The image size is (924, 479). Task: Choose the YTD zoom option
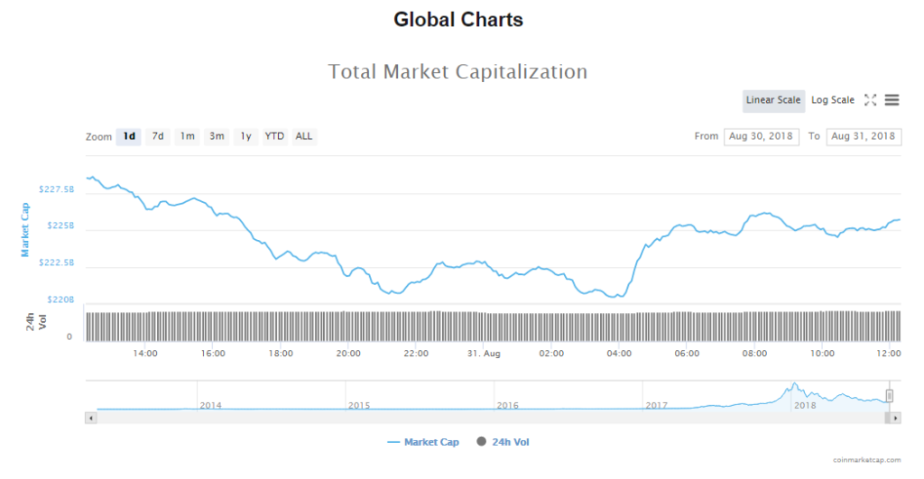point(274,136)
